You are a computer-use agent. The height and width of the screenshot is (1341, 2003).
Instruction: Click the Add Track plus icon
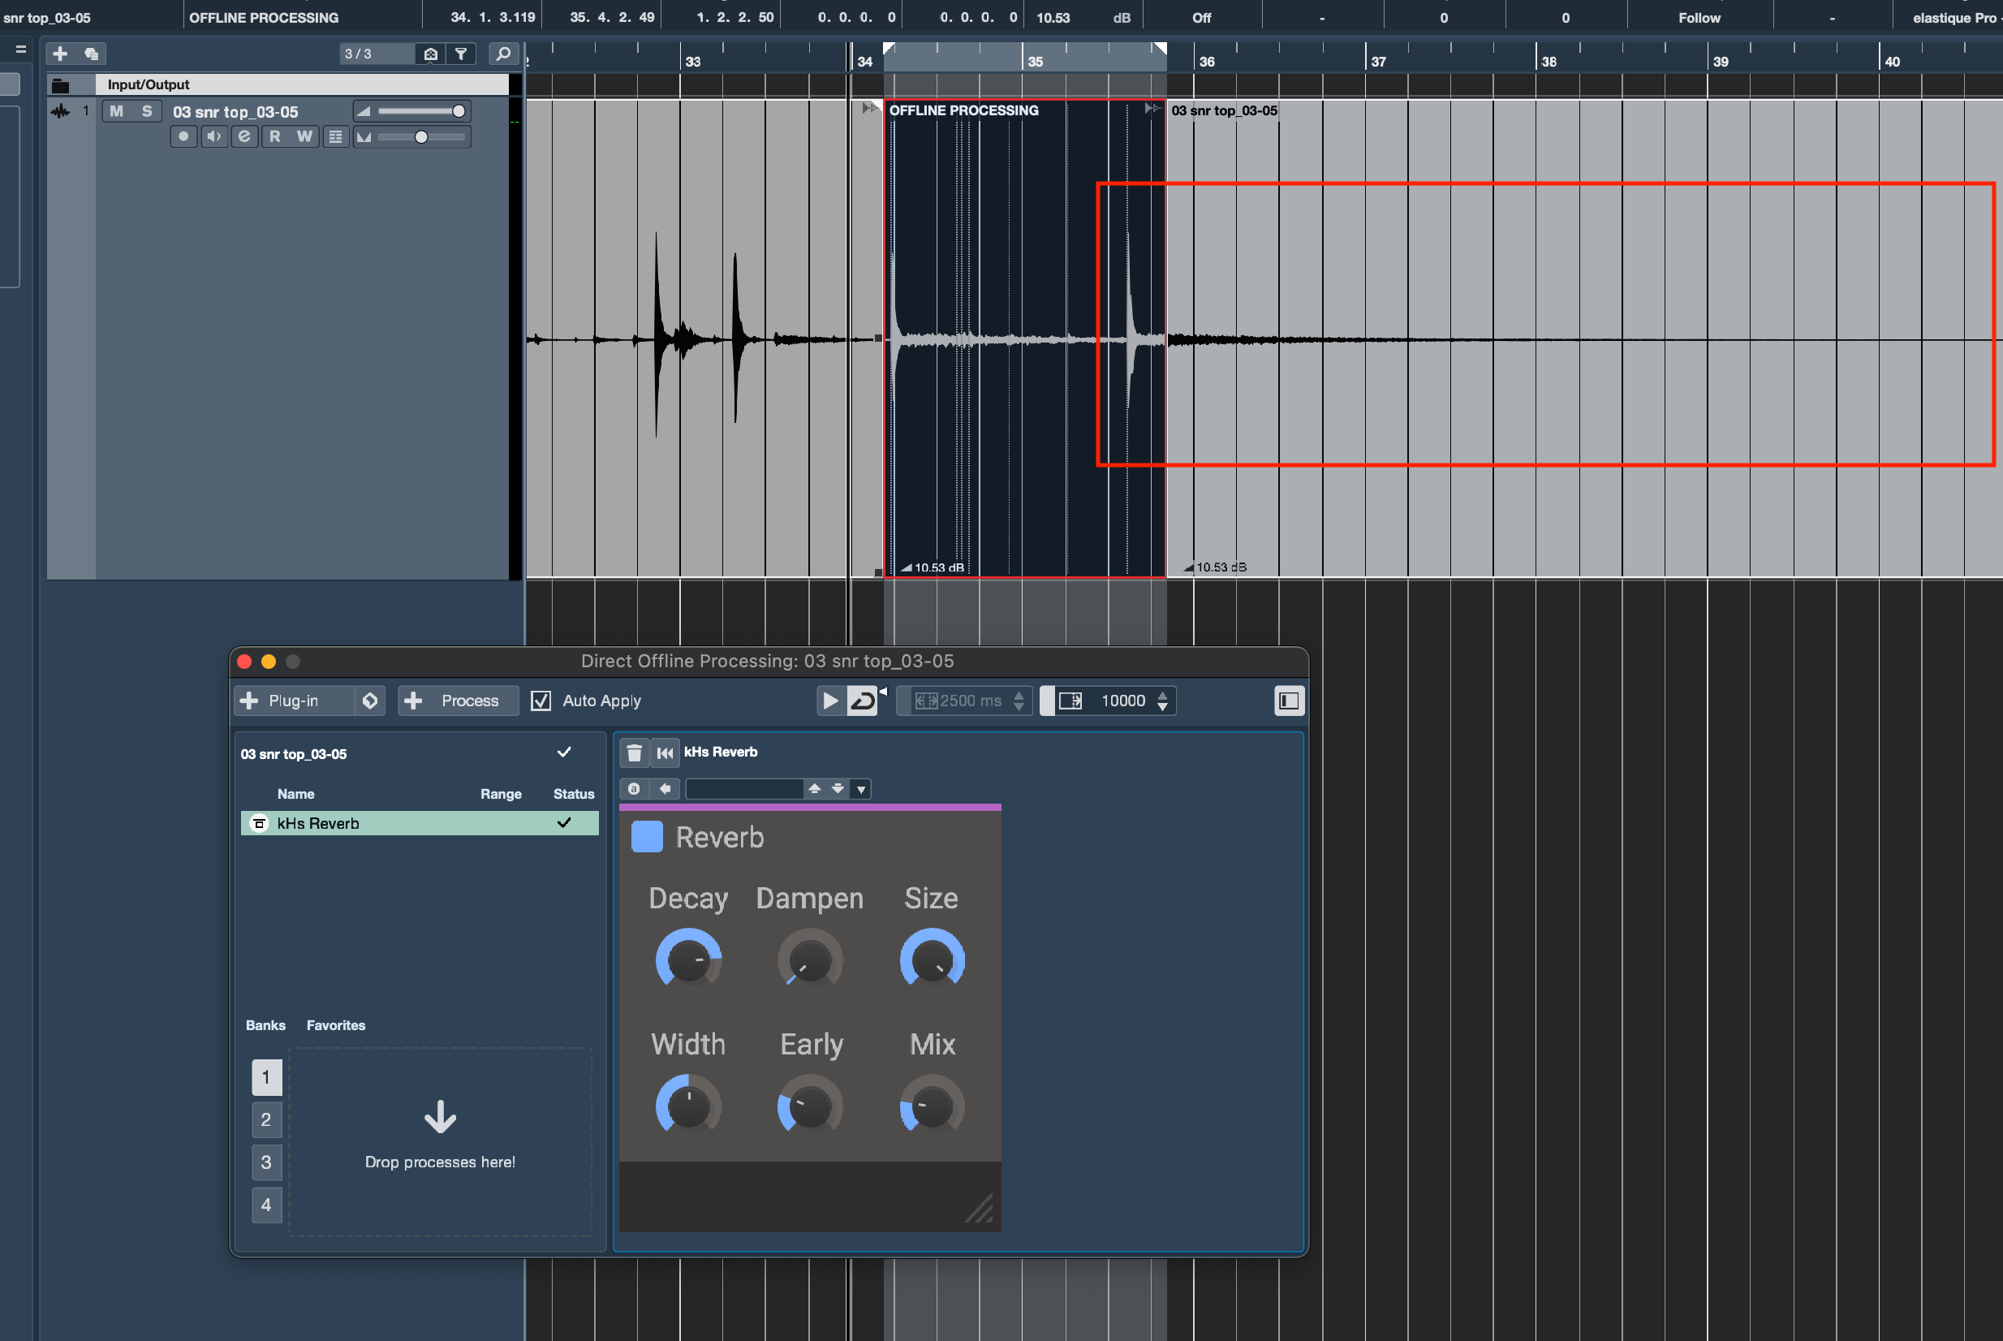pos(60,54)
